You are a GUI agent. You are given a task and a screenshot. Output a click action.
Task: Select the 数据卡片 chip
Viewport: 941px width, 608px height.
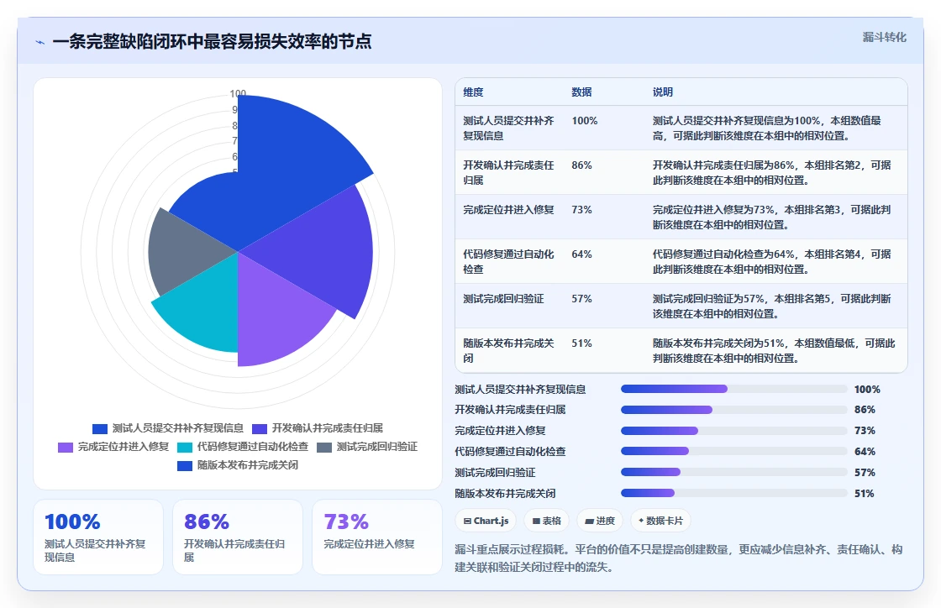(x=660, y=521)
